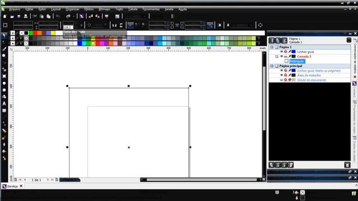
Task: Toggle visibility of Grade de documento
Action: pyautogui.click(x=281, y=80)
